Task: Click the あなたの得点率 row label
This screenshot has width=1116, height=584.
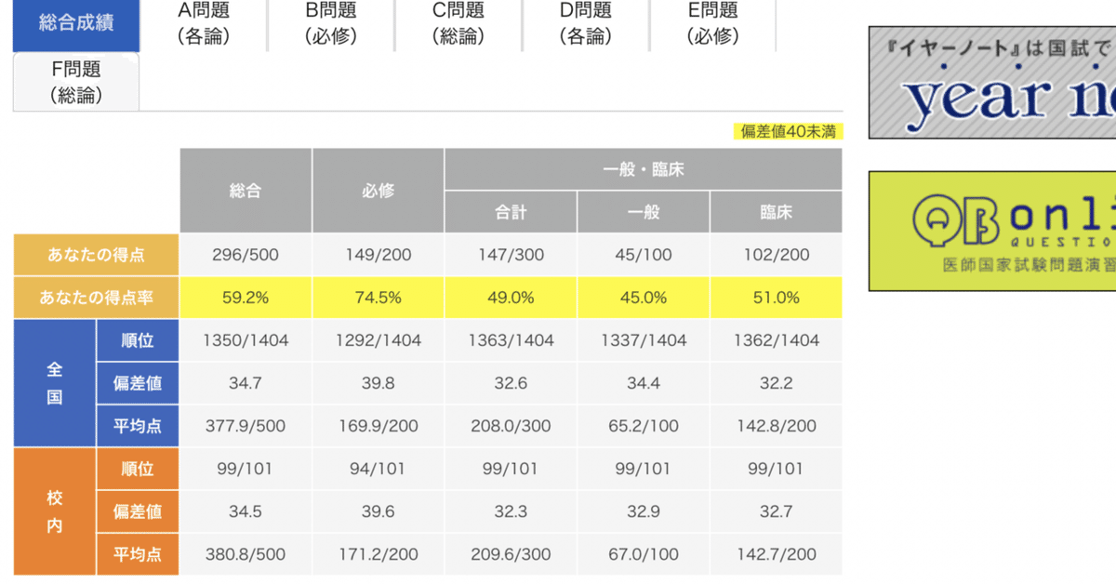Action: point(96,298)
